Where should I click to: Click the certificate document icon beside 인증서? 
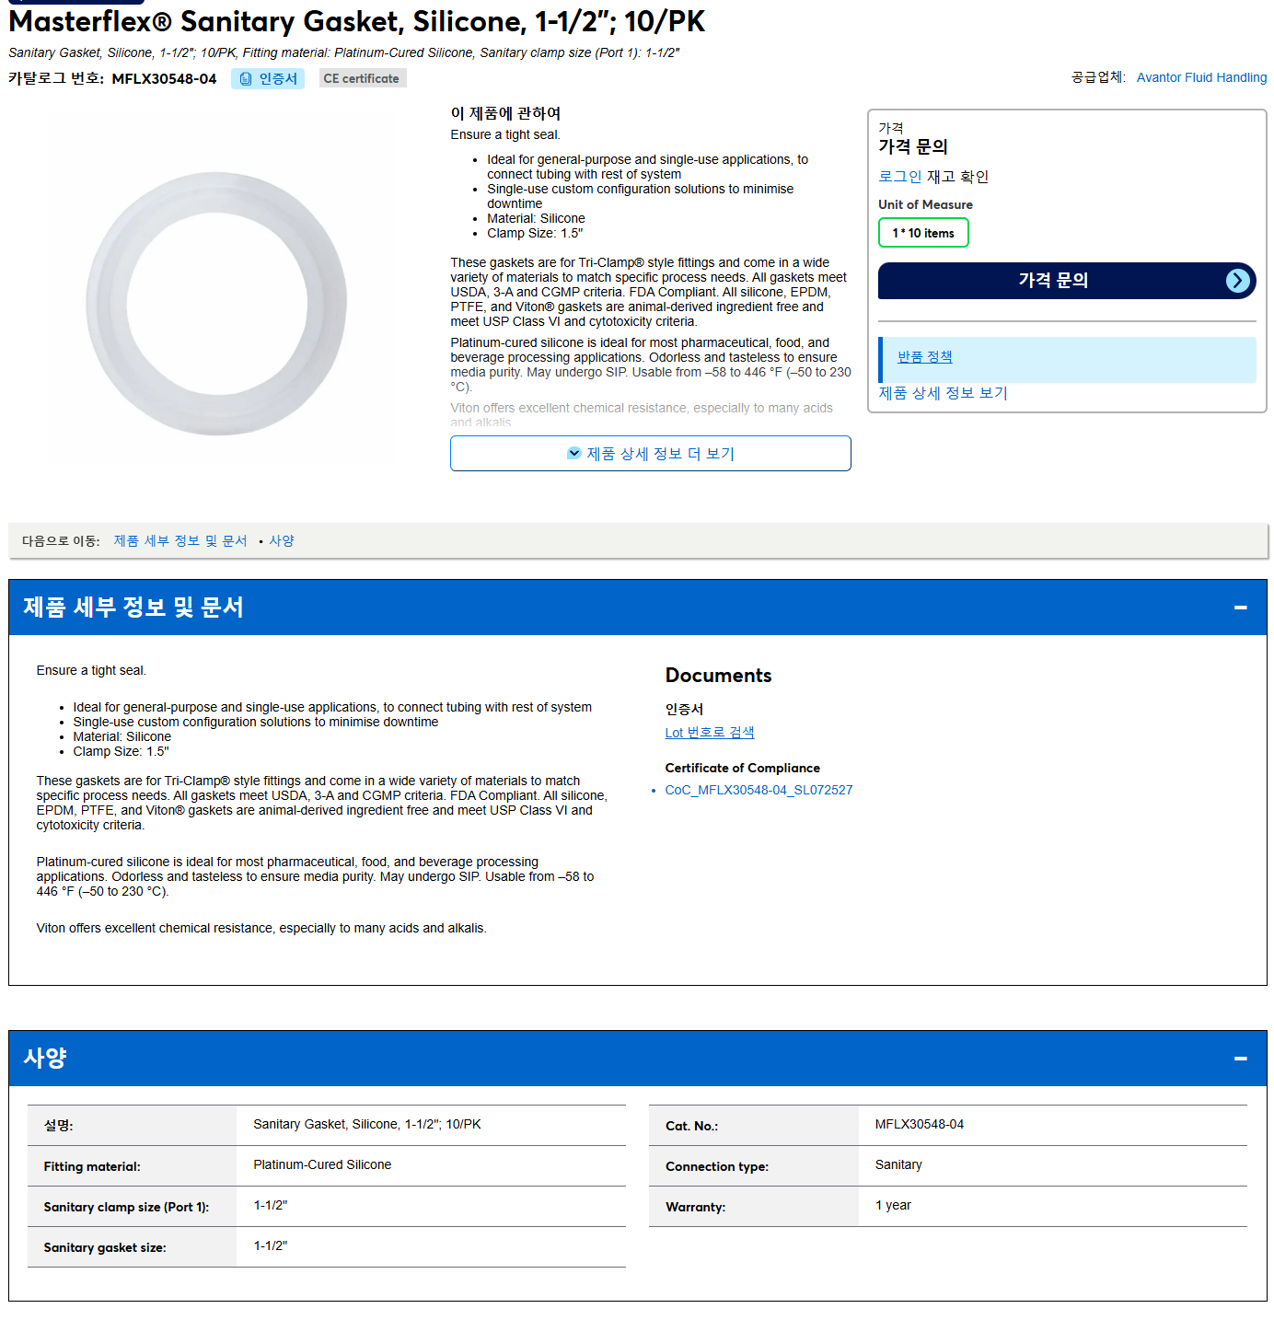point(246,79)
